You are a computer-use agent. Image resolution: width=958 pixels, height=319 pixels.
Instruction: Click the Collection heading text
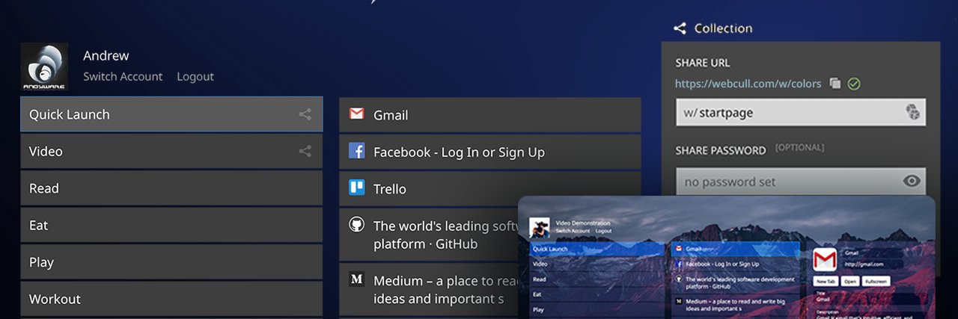coord(723,28)
